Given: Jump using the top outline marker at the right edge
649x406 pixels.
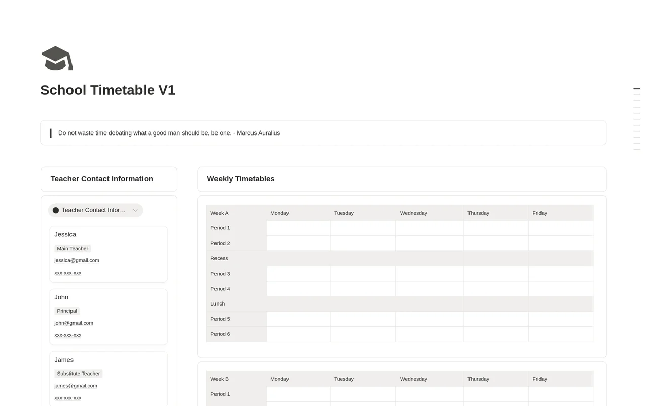Looking at the screenshot, I should pos(637,89).
